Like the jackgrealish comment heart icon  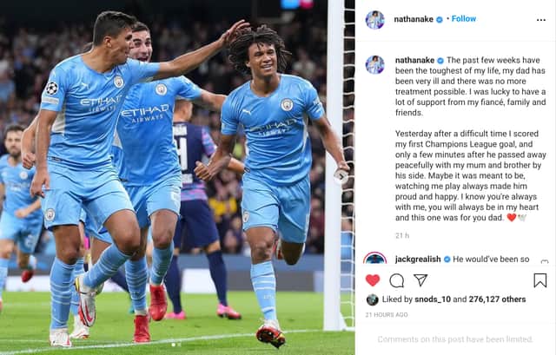coord(545,262)
